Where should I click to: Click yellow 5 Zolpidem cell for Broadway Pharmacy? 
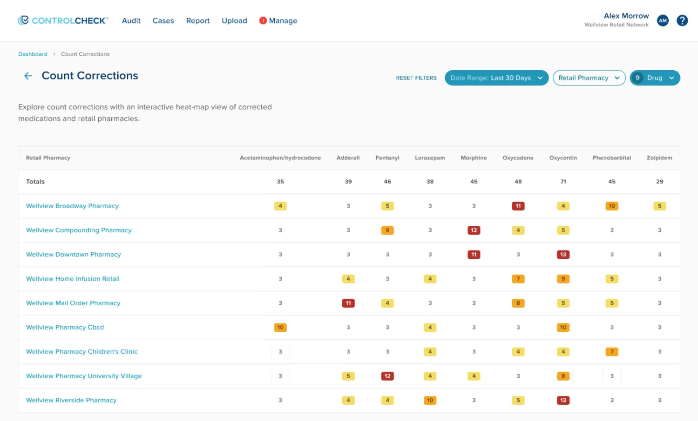click(659, 206)
